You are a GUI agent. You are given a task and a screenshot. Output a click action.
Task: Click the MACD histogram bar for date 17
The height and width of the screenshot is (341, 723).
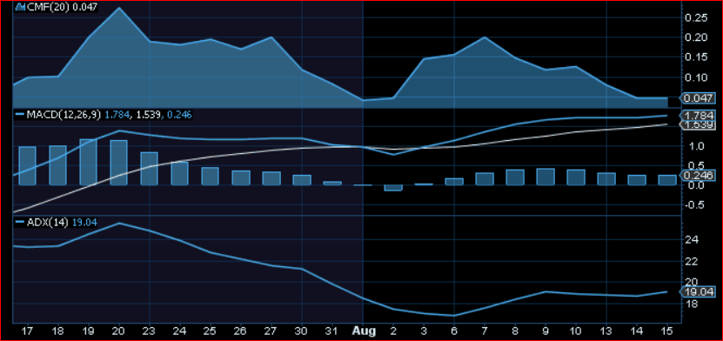pos(27,166)
